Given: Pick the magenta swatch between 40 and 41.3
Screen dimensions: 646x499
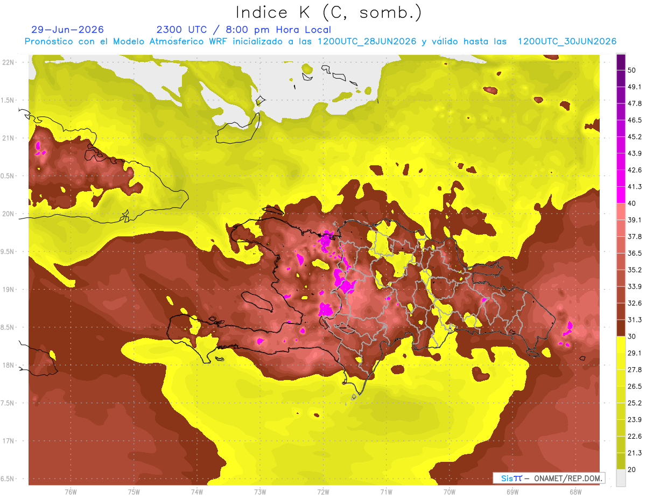Looking at the screenshot, I should pos(621,195).
